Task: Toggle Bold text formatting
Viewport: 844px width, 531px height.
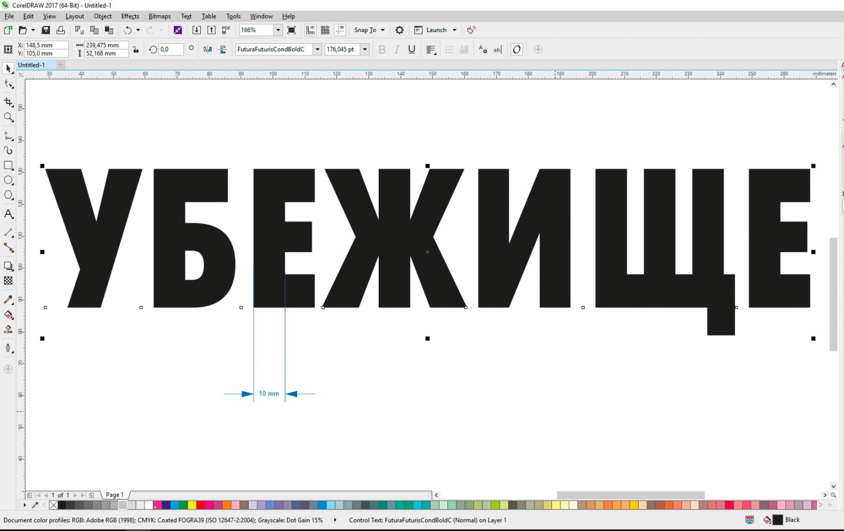Action: [382, 49]
